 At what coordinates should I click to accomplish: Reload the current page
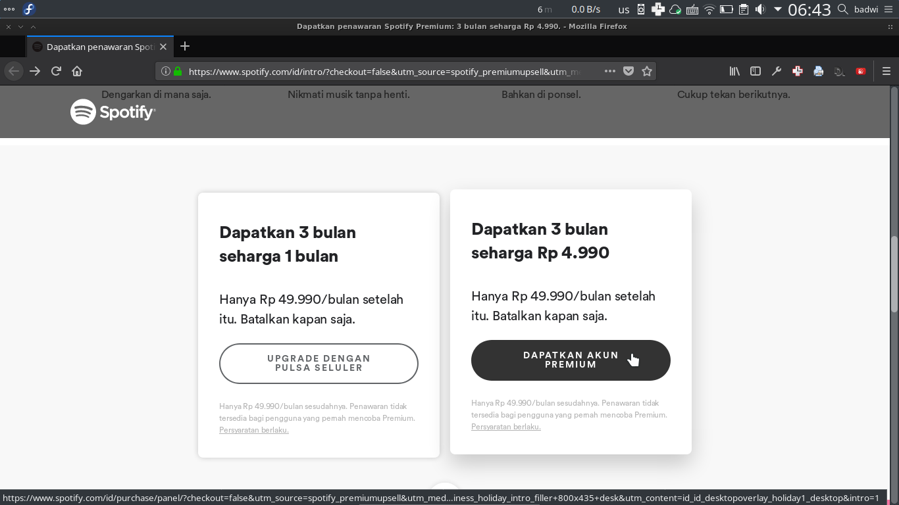(x=56, y=71)
